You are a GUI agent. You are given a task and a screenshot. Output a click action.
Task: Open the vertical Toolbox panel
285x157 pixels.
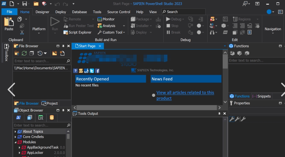[x=6, y=53]
